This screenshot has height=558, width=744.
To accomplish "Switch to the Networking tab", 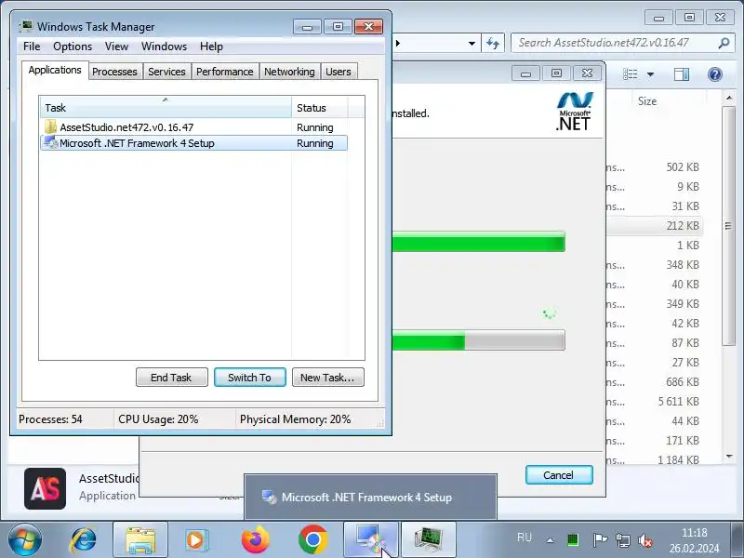I will pos(289,72).
